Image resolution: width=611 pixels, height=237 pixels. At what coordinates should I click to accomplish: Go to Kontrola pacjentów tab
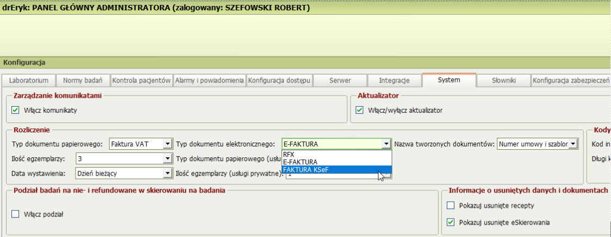[x=142, y=81]
